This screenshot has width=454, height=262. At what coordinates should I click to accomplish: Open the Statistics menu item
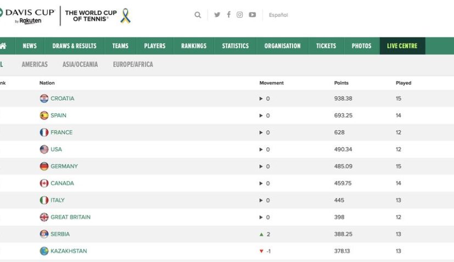235,46
